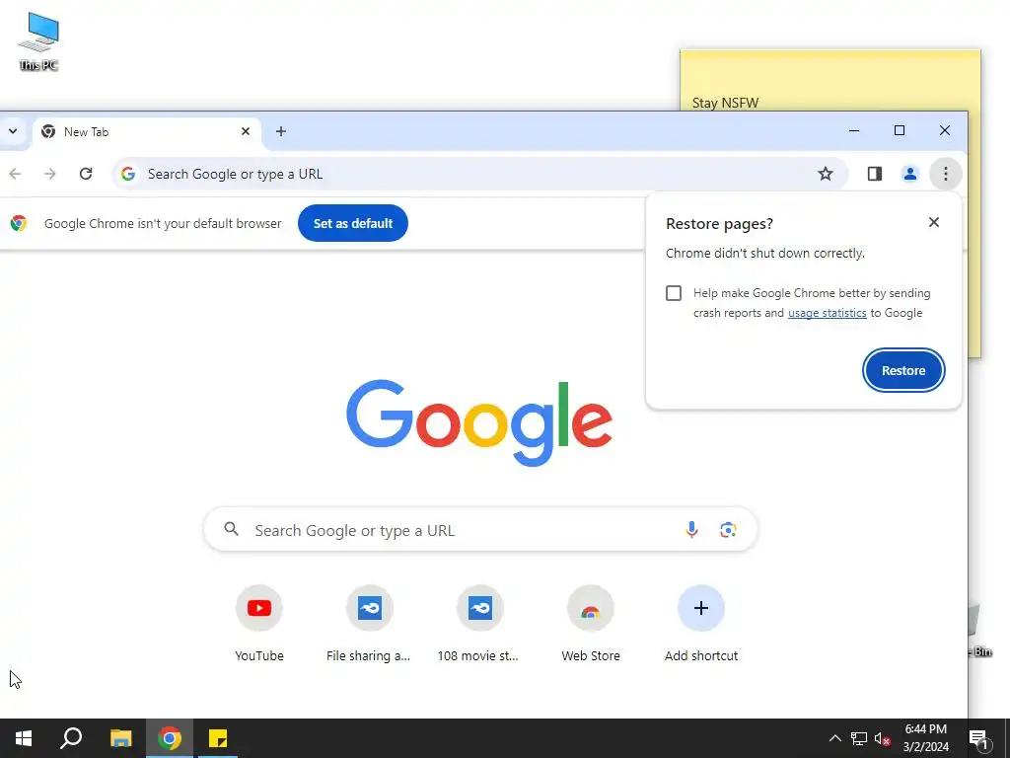Click the Stay NSFW sticky note

click(x=830, y=81)
